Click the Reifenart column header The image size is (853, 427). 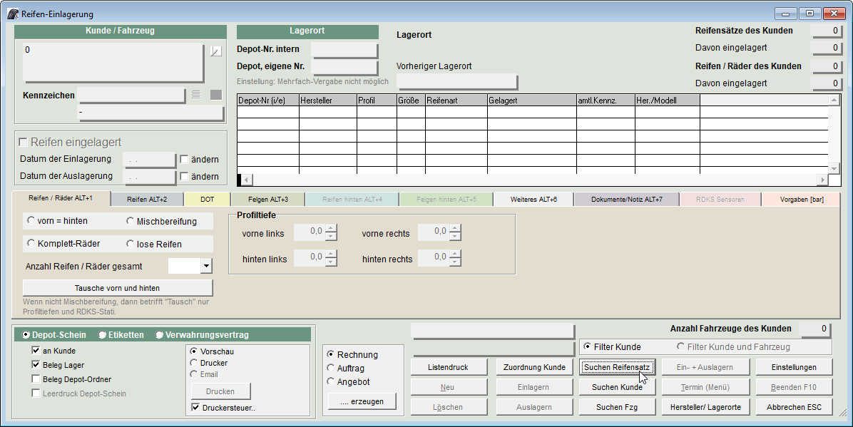pyautogui.click(x=456, y=100)
